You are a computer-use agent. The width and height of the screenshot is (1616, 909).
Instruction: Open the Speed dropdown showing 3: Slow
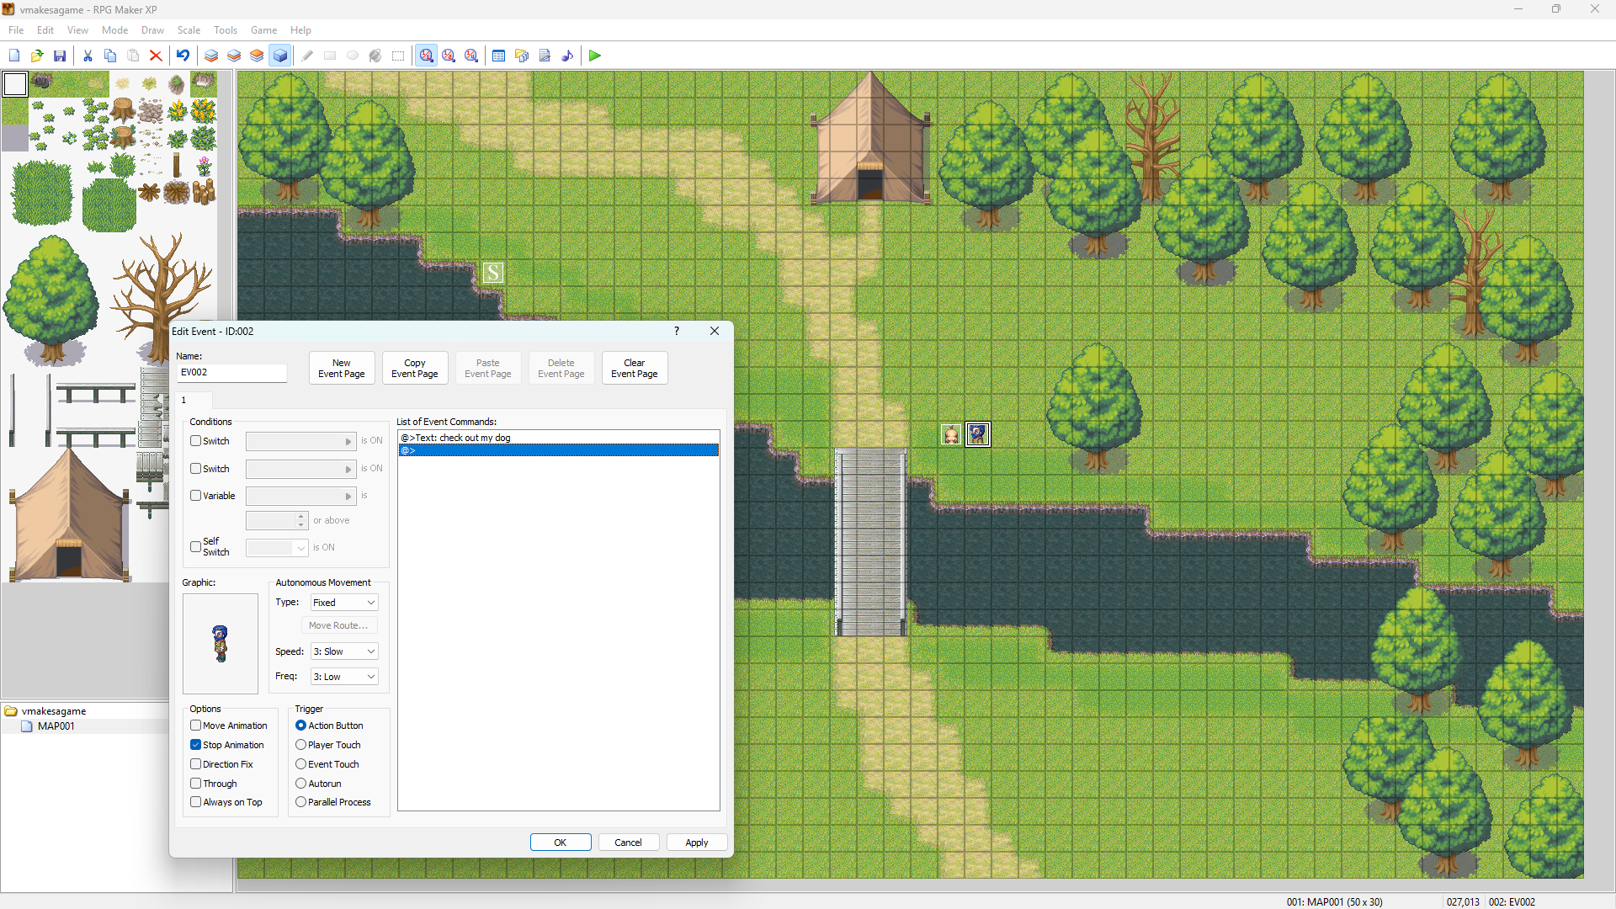coord(344,651)
